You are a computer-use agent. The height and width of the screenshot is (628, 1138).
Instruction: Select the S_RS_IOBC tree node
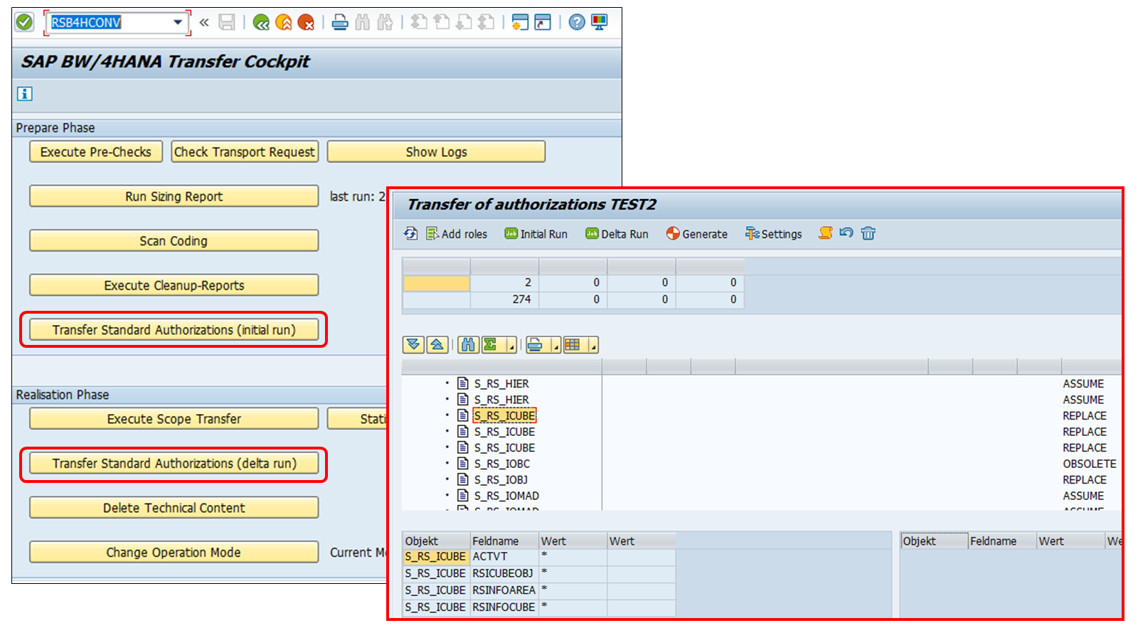tap(502, 464)
